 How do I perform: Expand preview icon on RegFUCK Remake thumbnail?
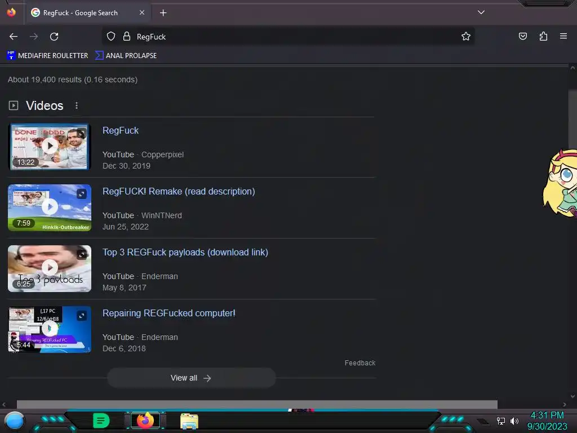coord(82,194)
